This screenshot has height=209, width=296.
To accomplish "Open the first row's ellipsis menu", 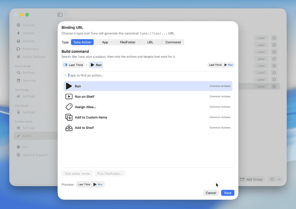I will pos(274,38).
